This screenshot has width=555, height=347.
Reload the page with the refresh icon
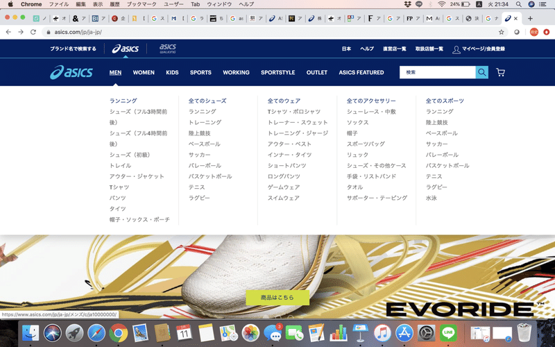click(x=33, y=32)
